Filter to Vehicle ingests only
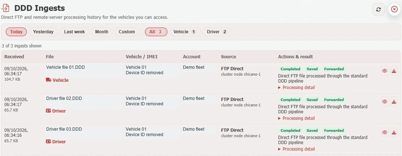The height and width of the screenshot is (156, 402). 185,32
